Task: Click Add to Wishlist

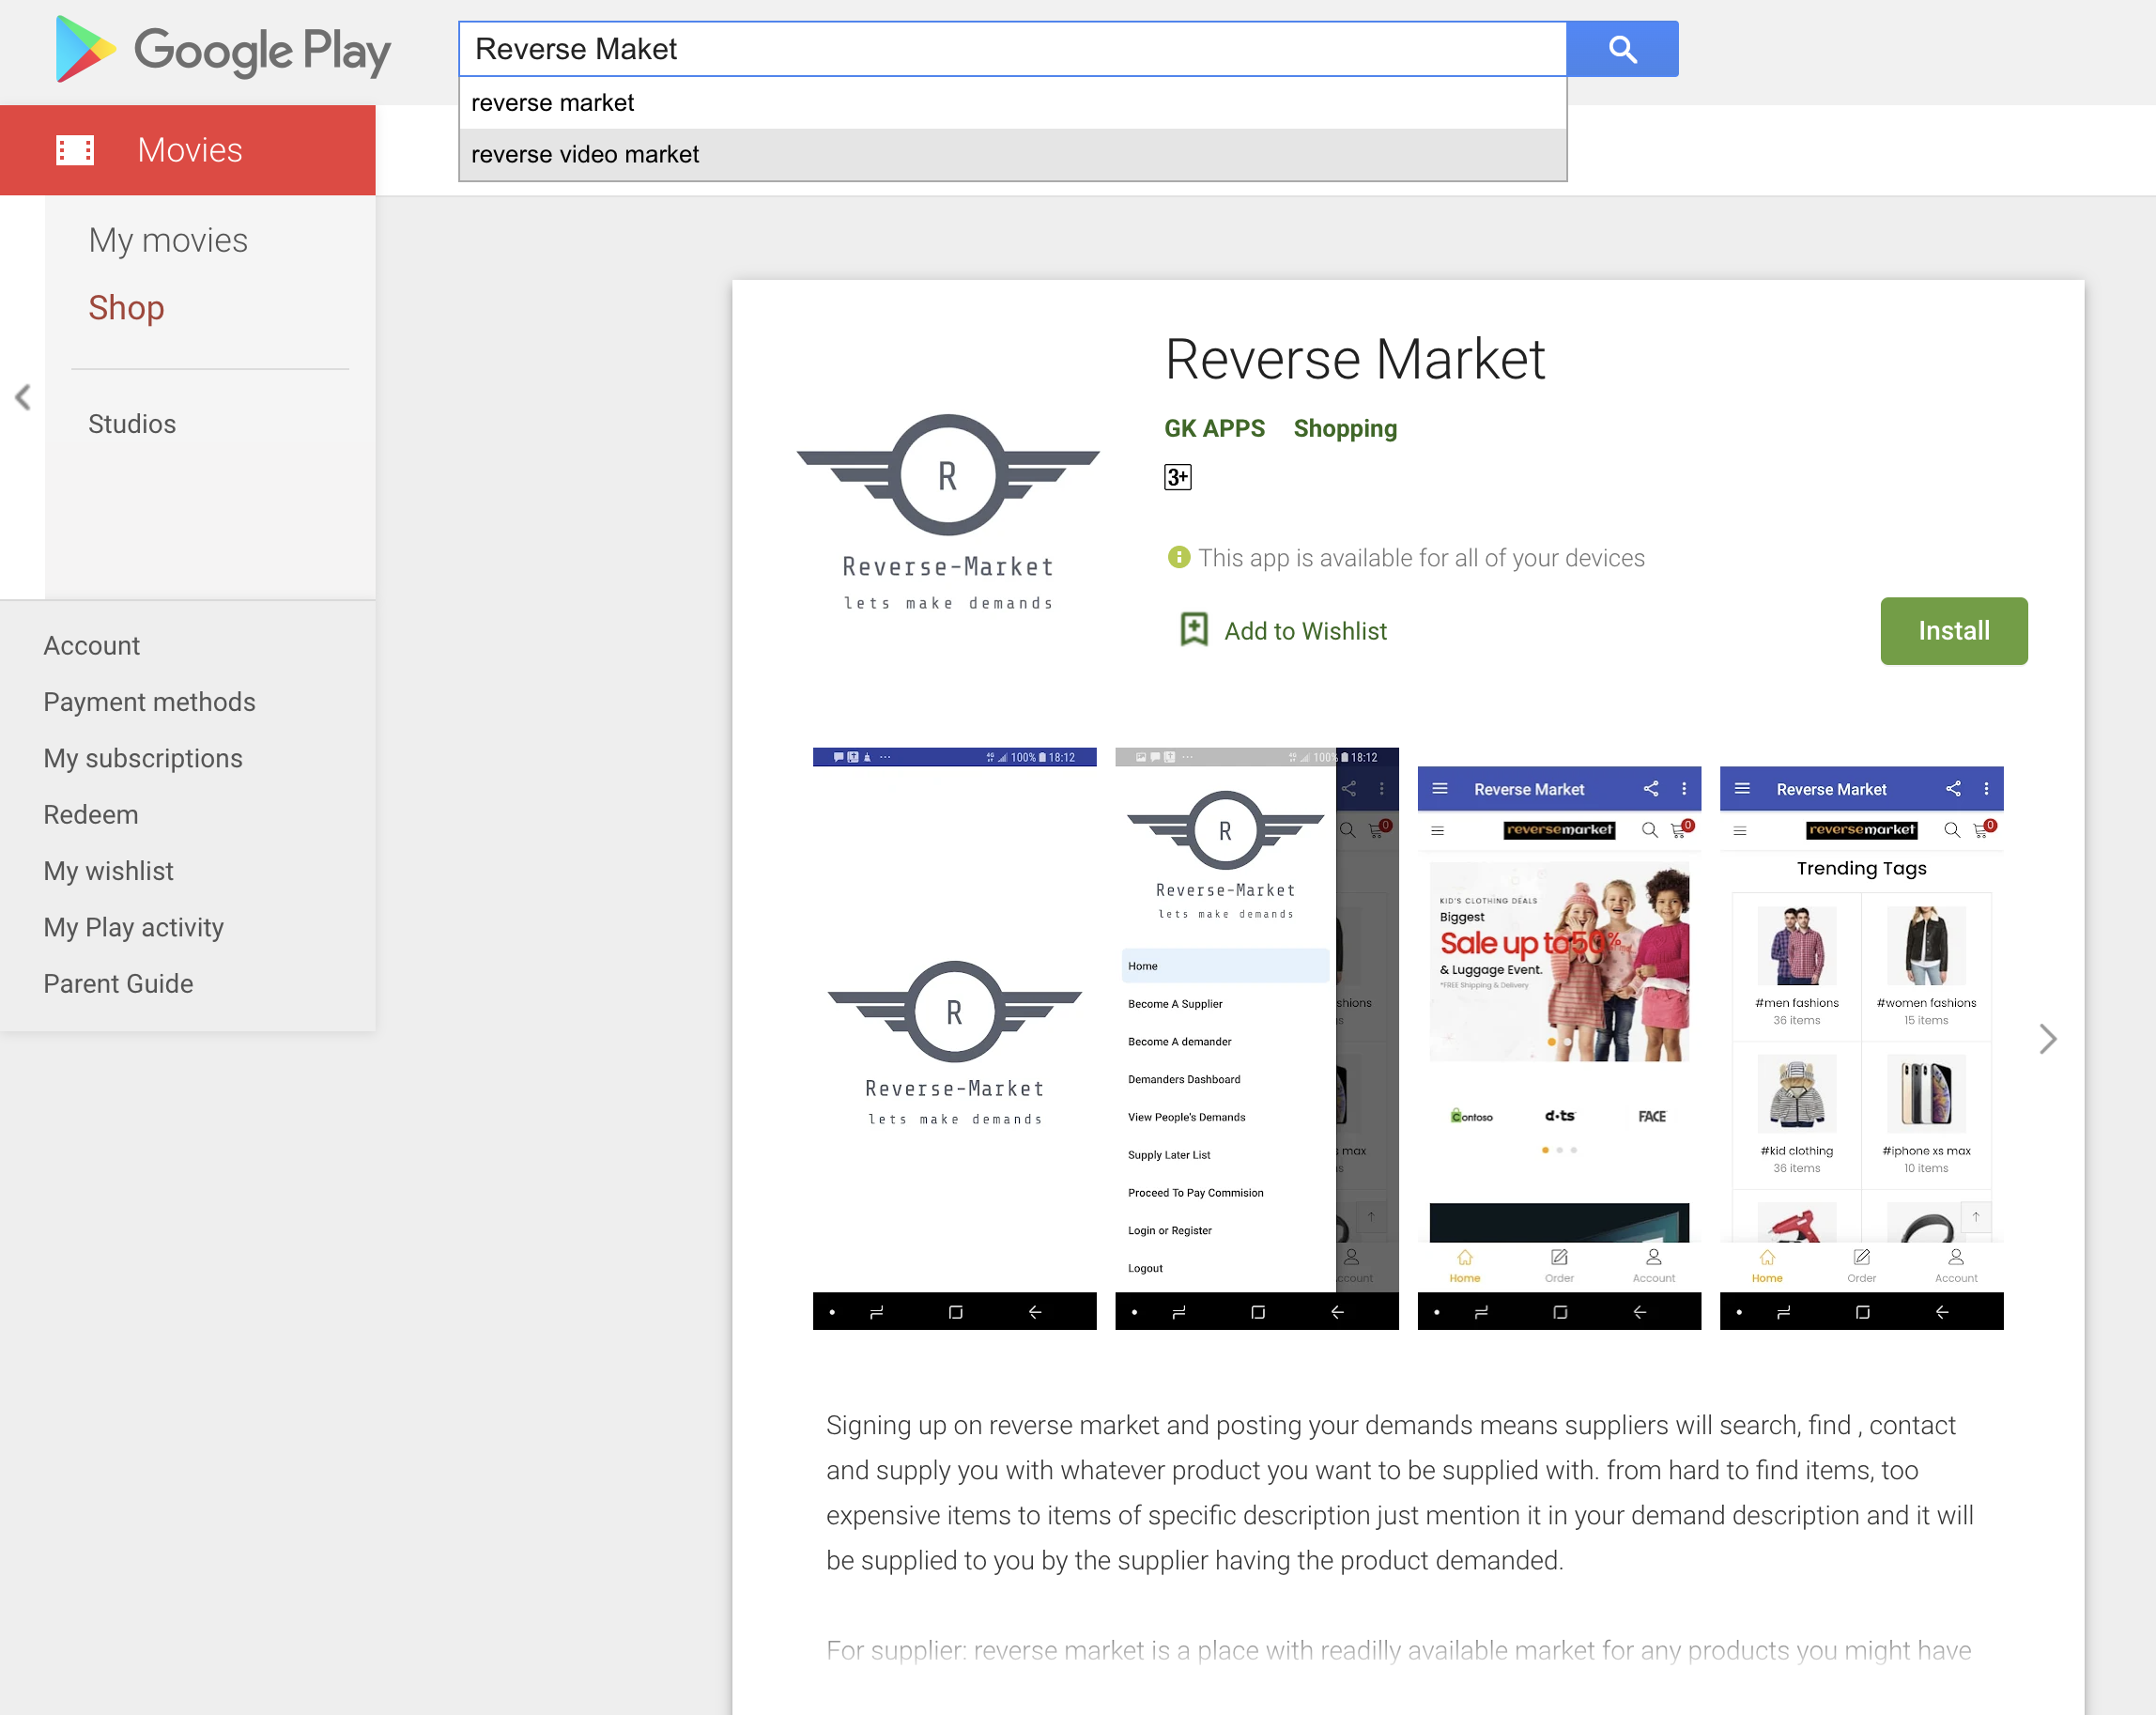Action: [1305, 631]
